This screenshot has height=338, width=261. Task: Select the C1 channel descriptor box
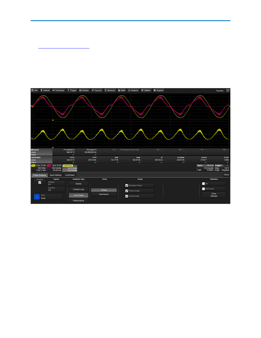(x=39, y=168)
